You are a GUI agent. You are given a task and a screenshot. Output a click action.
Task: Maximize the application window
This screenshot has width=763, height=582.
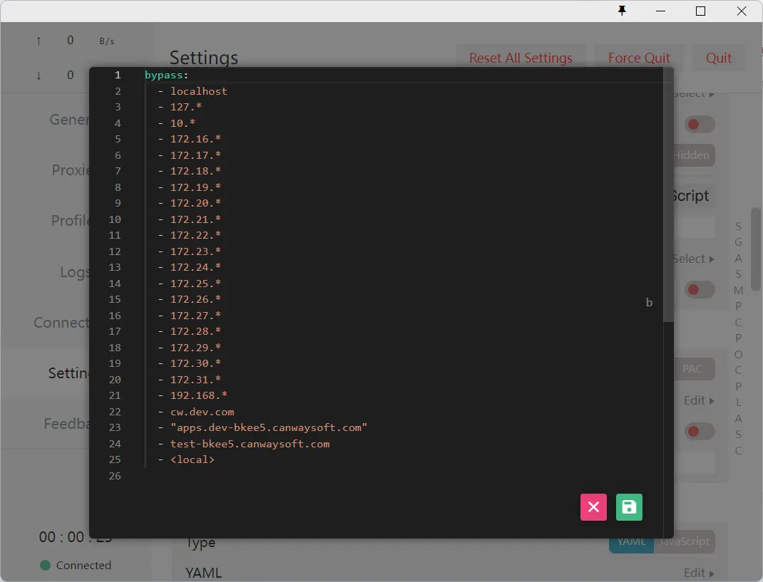700,11
